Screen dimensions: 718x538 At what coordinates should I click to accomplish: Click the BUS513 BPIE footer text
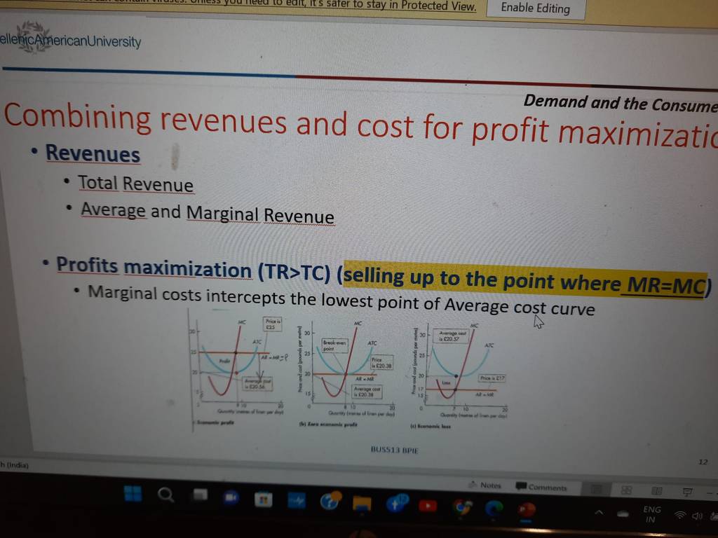coord(394,450)
